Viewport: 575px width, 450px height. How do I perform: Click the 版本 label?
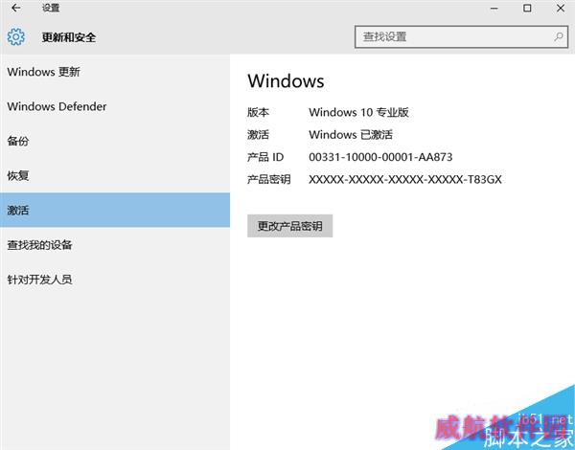(x=258, y=112)
